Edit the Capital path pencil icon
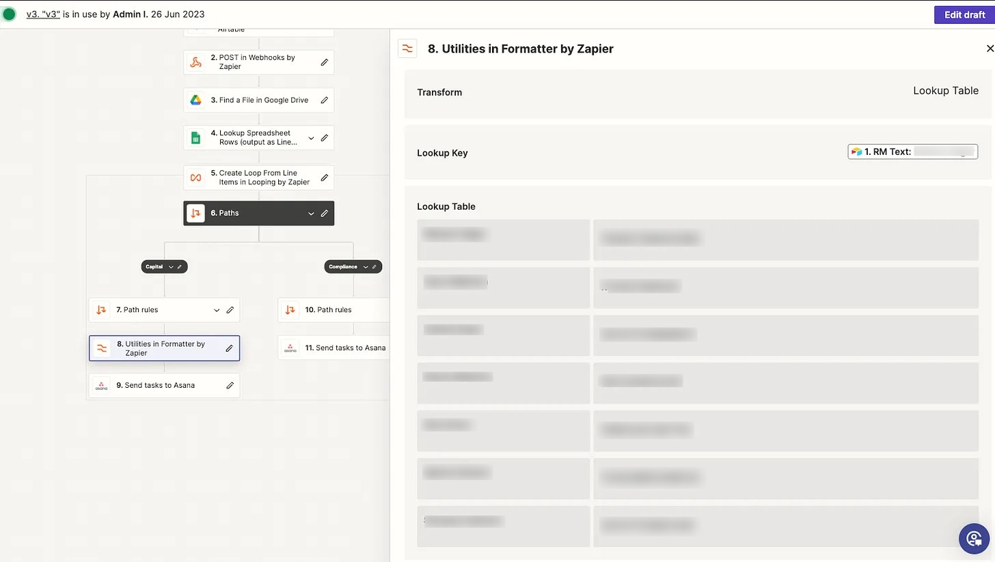995x562 pixels. pyautogui.click(x=180, y=267)
